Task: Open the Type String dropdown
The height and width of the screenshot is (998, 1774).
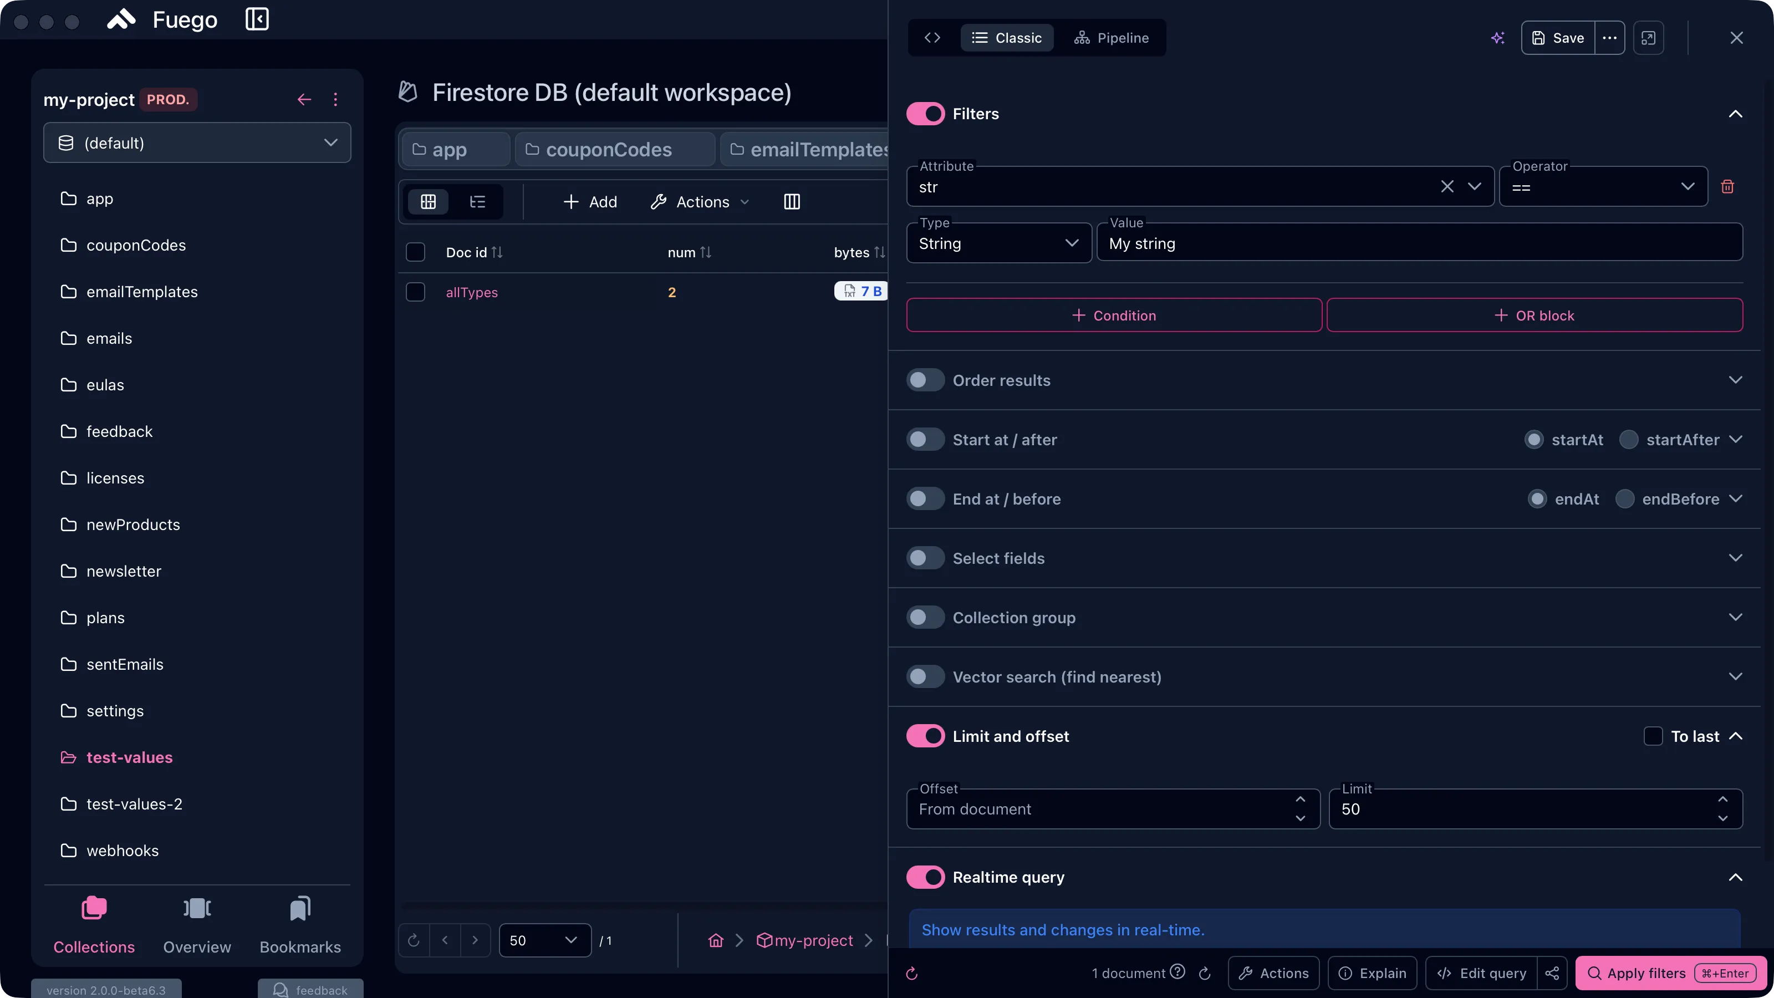Action: (998, 243)
